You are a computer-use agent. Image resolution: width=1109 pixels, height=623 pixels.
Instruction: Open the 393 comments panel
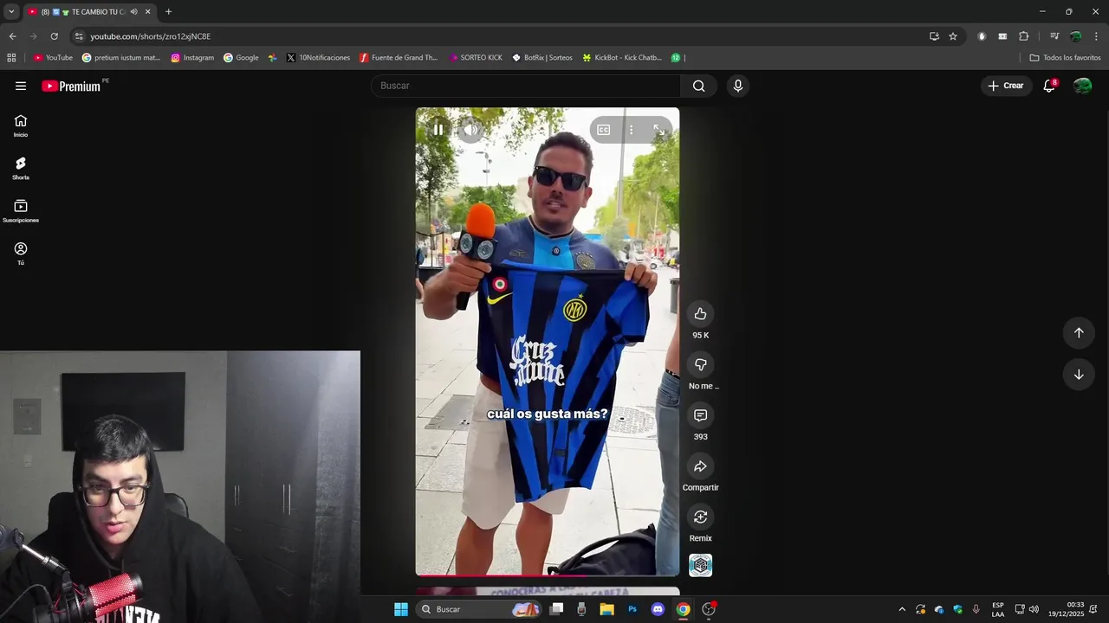pyautogui.click(x=700, y=415)
